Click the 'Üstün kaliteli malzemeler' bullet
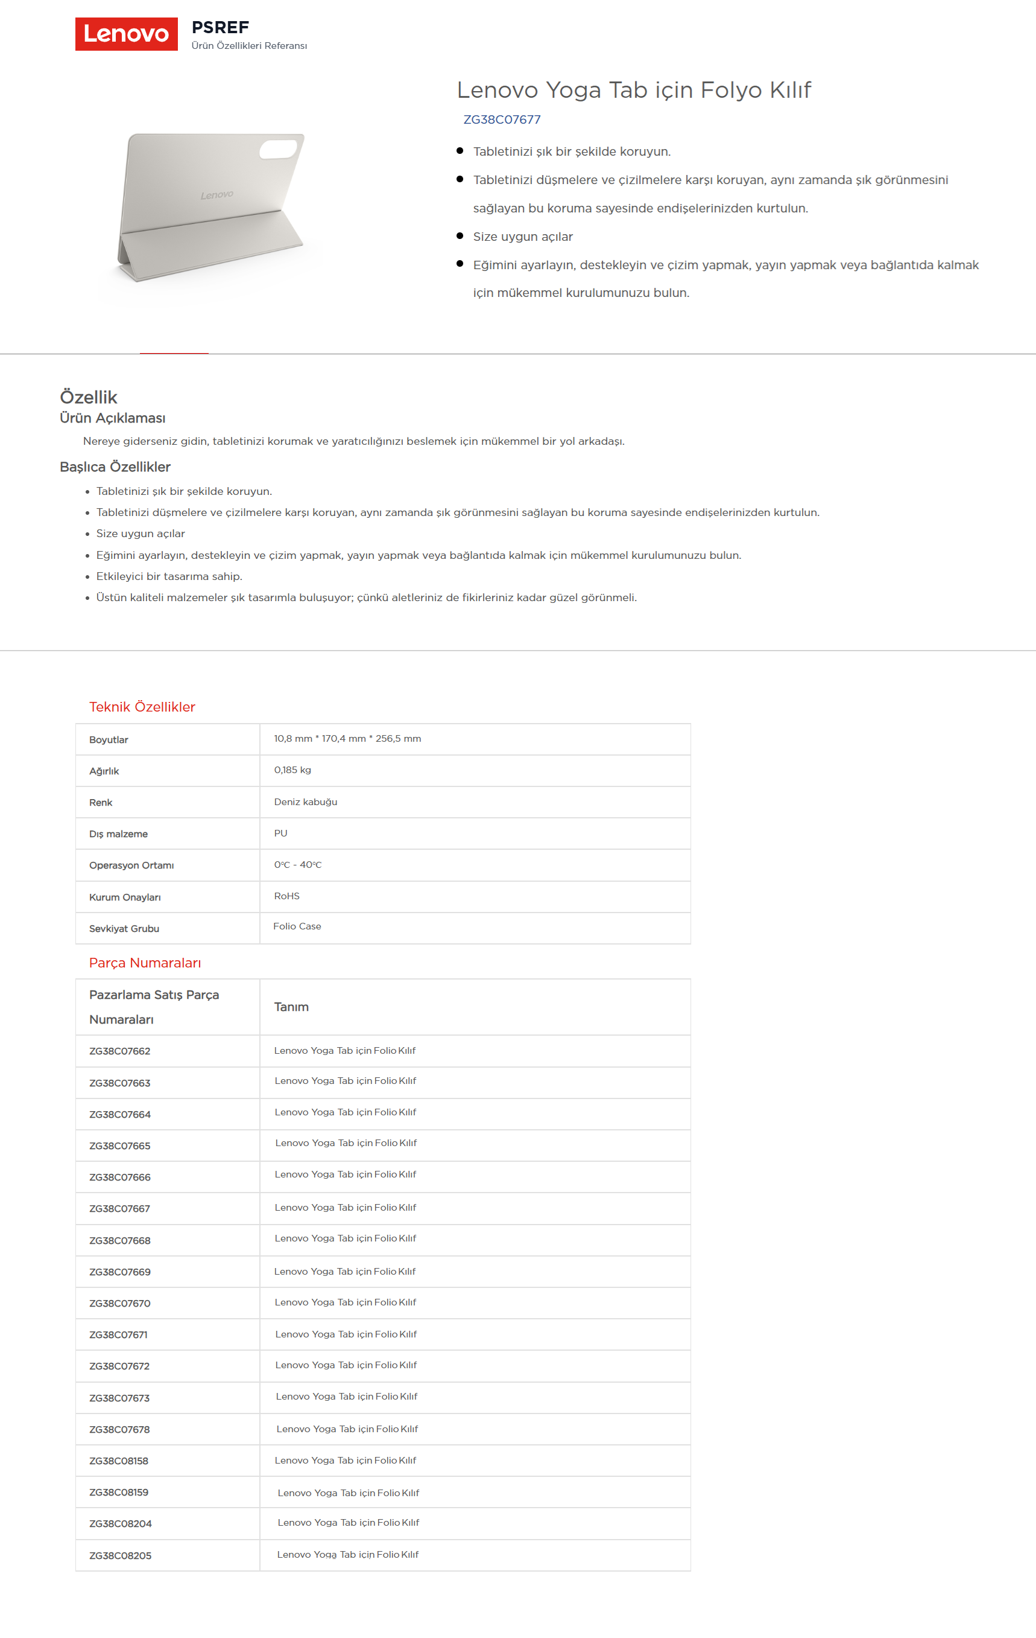Viewport: 1036px width, 1638px height. 367,598
